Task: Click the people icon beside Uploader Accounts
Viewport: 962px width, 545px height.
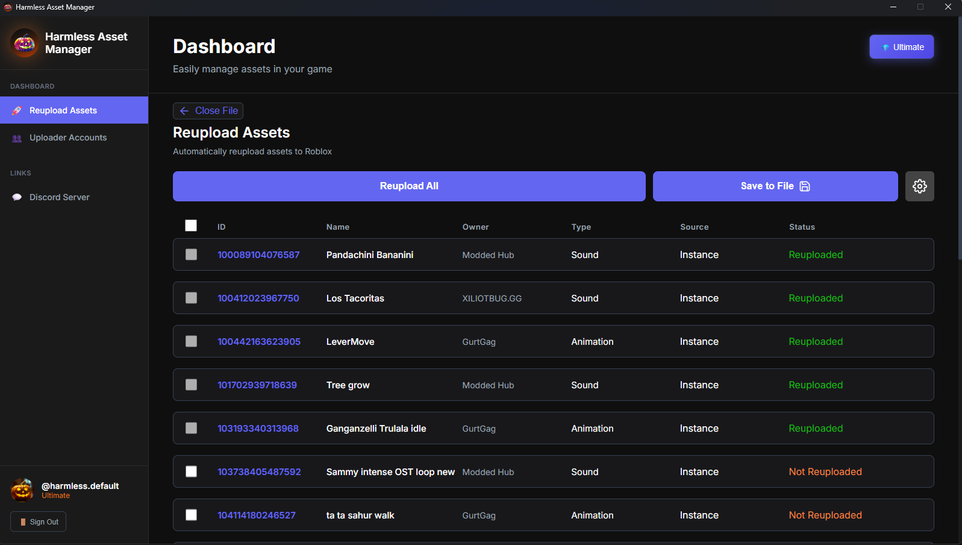Action: 17,138
